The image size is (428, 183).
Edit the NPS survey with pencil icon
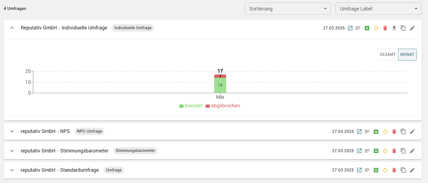[412, 132]
